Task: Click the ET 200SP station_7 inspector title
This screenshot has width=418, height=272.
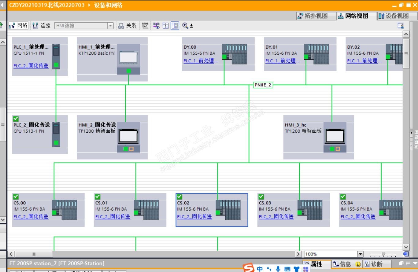Action: pos(57,263)
